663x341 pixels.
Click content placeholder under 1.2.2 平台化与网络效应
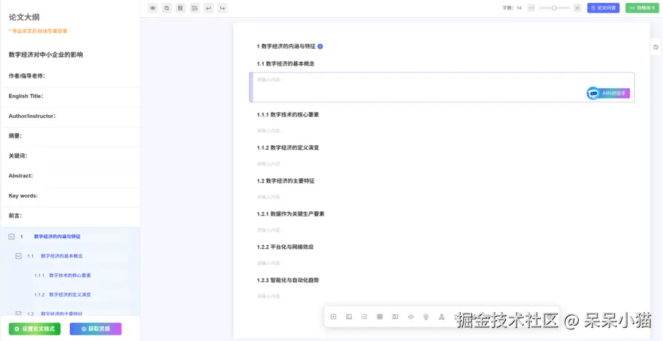click(268, 263)
